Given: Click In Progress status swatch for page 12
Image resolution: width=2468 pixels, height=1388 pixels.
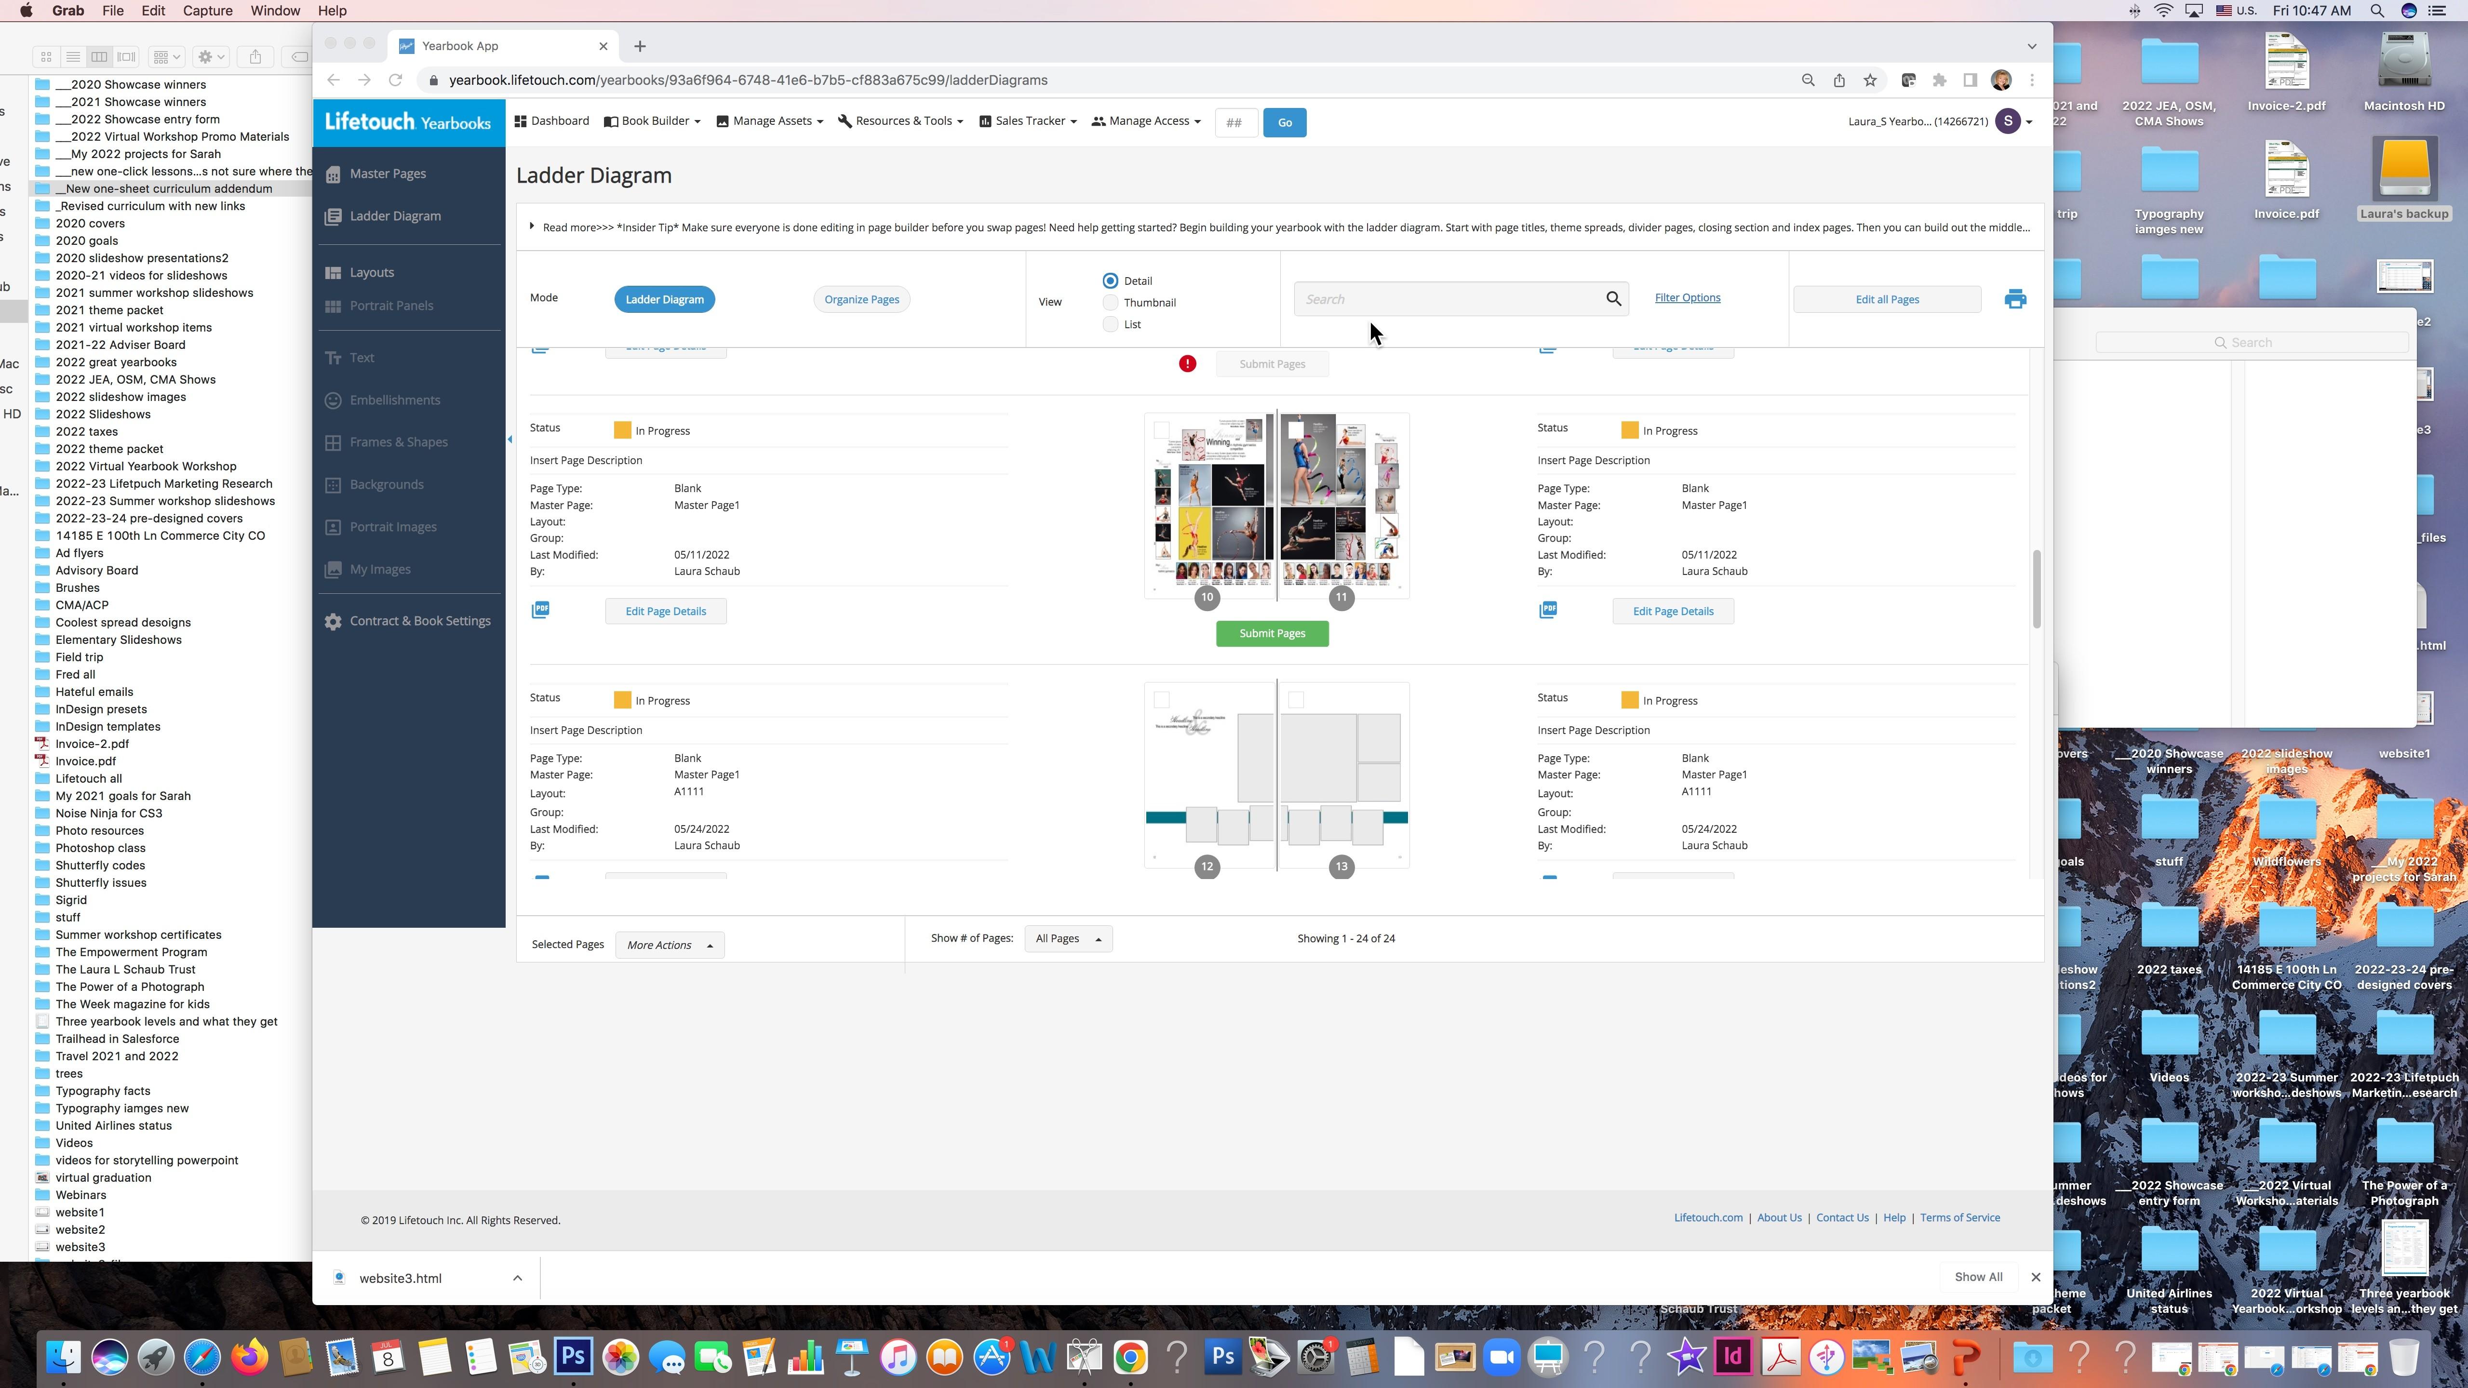Looking at the screenshot, I should click(622, 701).
